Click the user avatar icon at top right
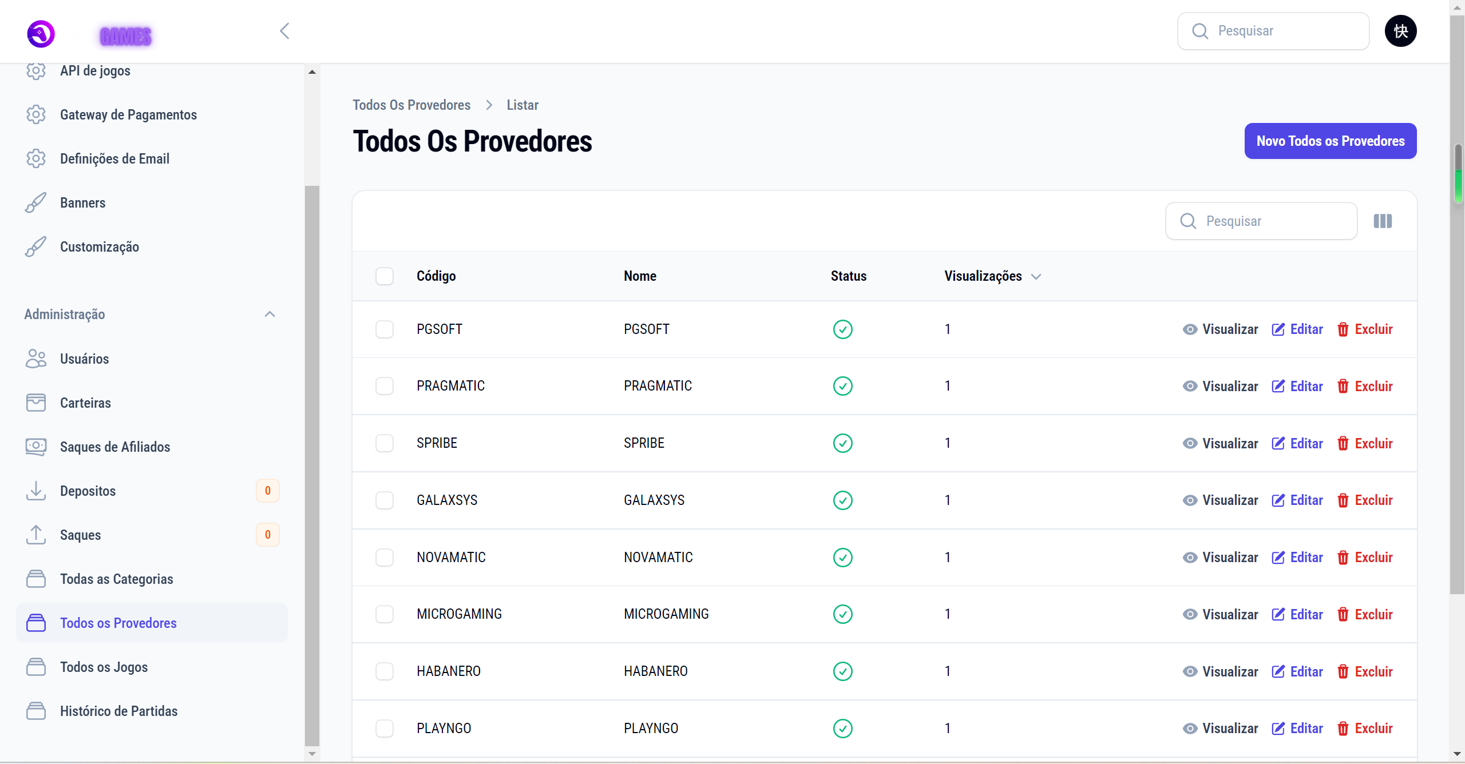Screen dimensions: 1465x764 [1400, 31]
